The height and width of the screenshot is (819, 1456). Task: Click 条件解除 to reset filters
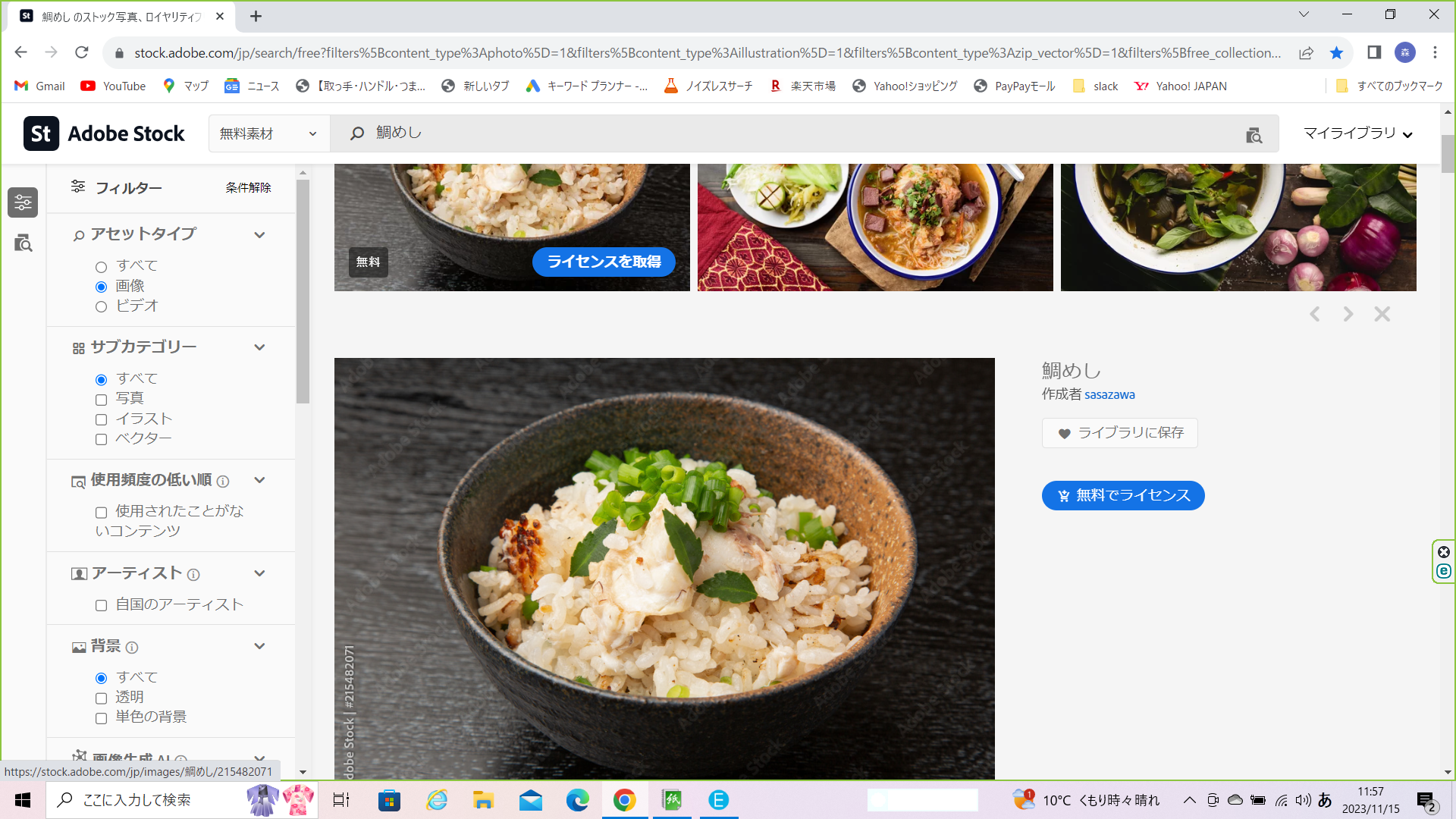tap(248, 187)
